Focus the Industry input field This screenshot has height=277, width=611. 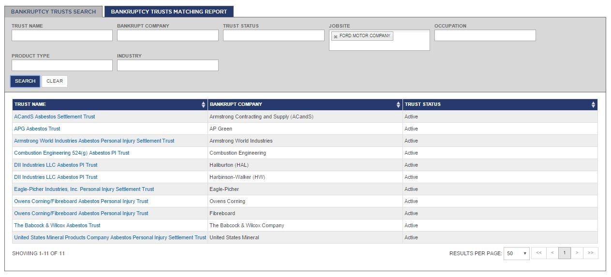[168, 65]
